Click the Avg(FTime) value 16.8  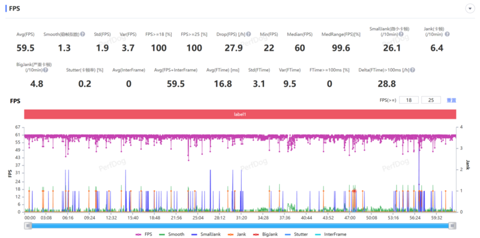click(223, 84)
